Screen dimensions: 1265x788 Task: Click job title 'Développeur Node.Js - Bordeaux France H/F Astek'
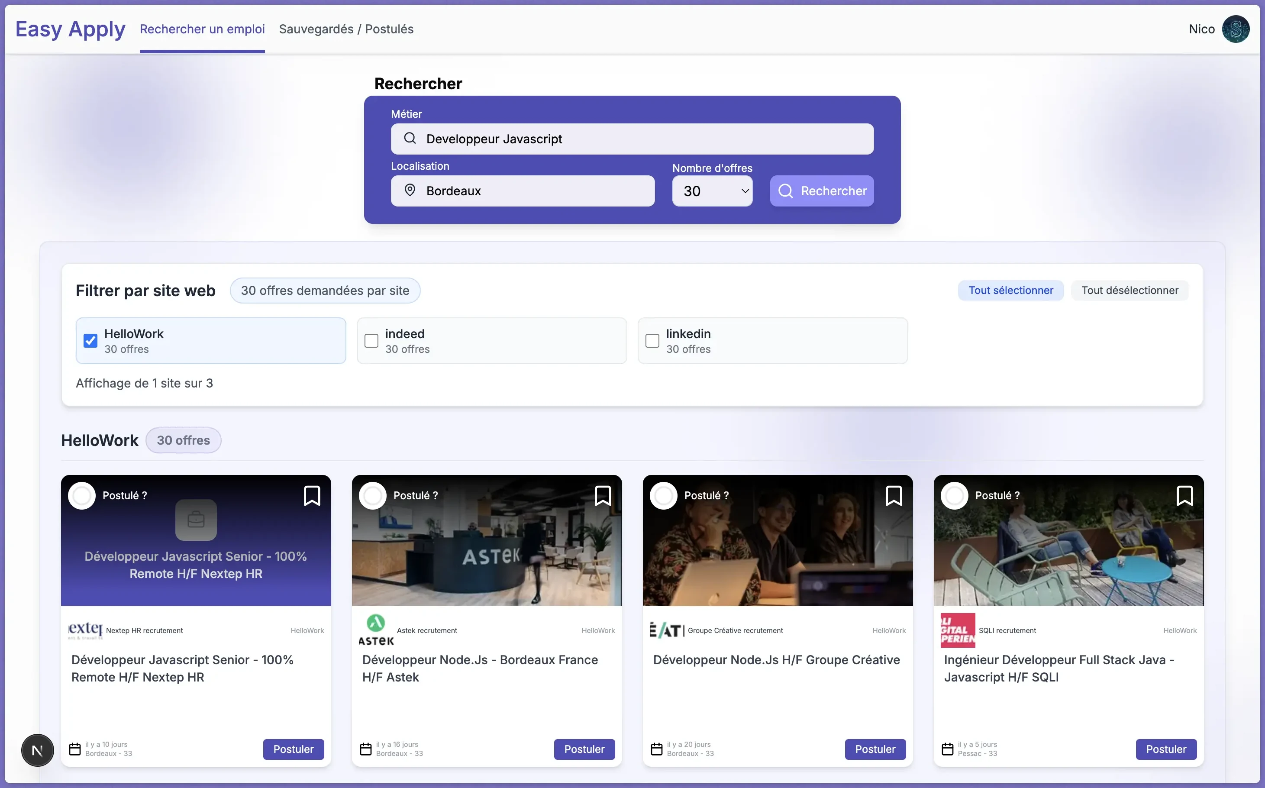[480, 669]
